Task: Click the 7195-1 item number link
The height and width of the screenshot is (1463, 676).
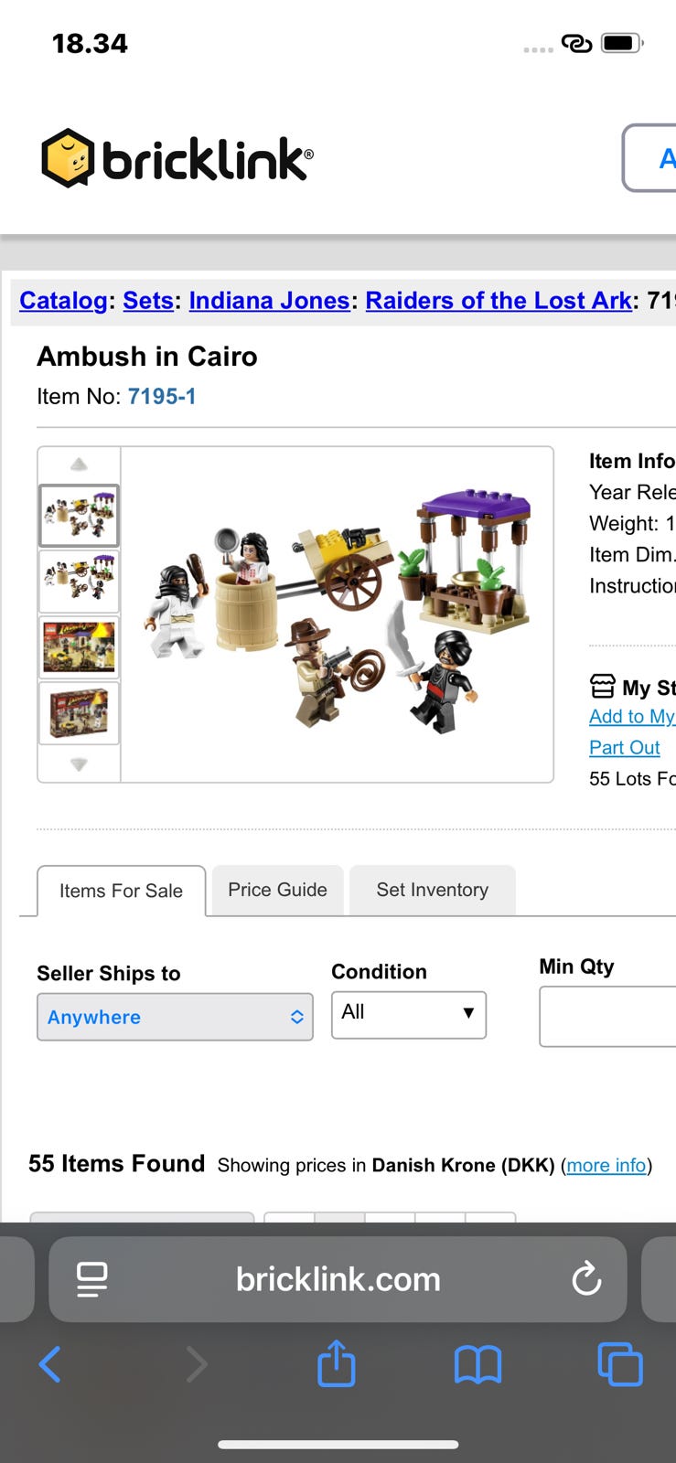Action: click(162, 396)
